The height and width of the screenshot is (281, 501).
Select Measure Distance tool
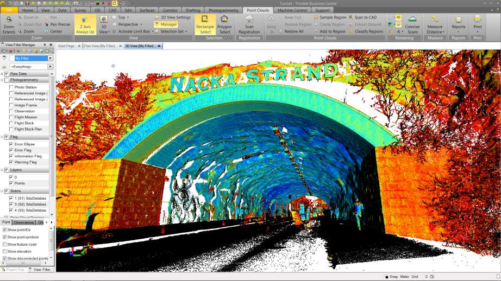pos(435,24)
